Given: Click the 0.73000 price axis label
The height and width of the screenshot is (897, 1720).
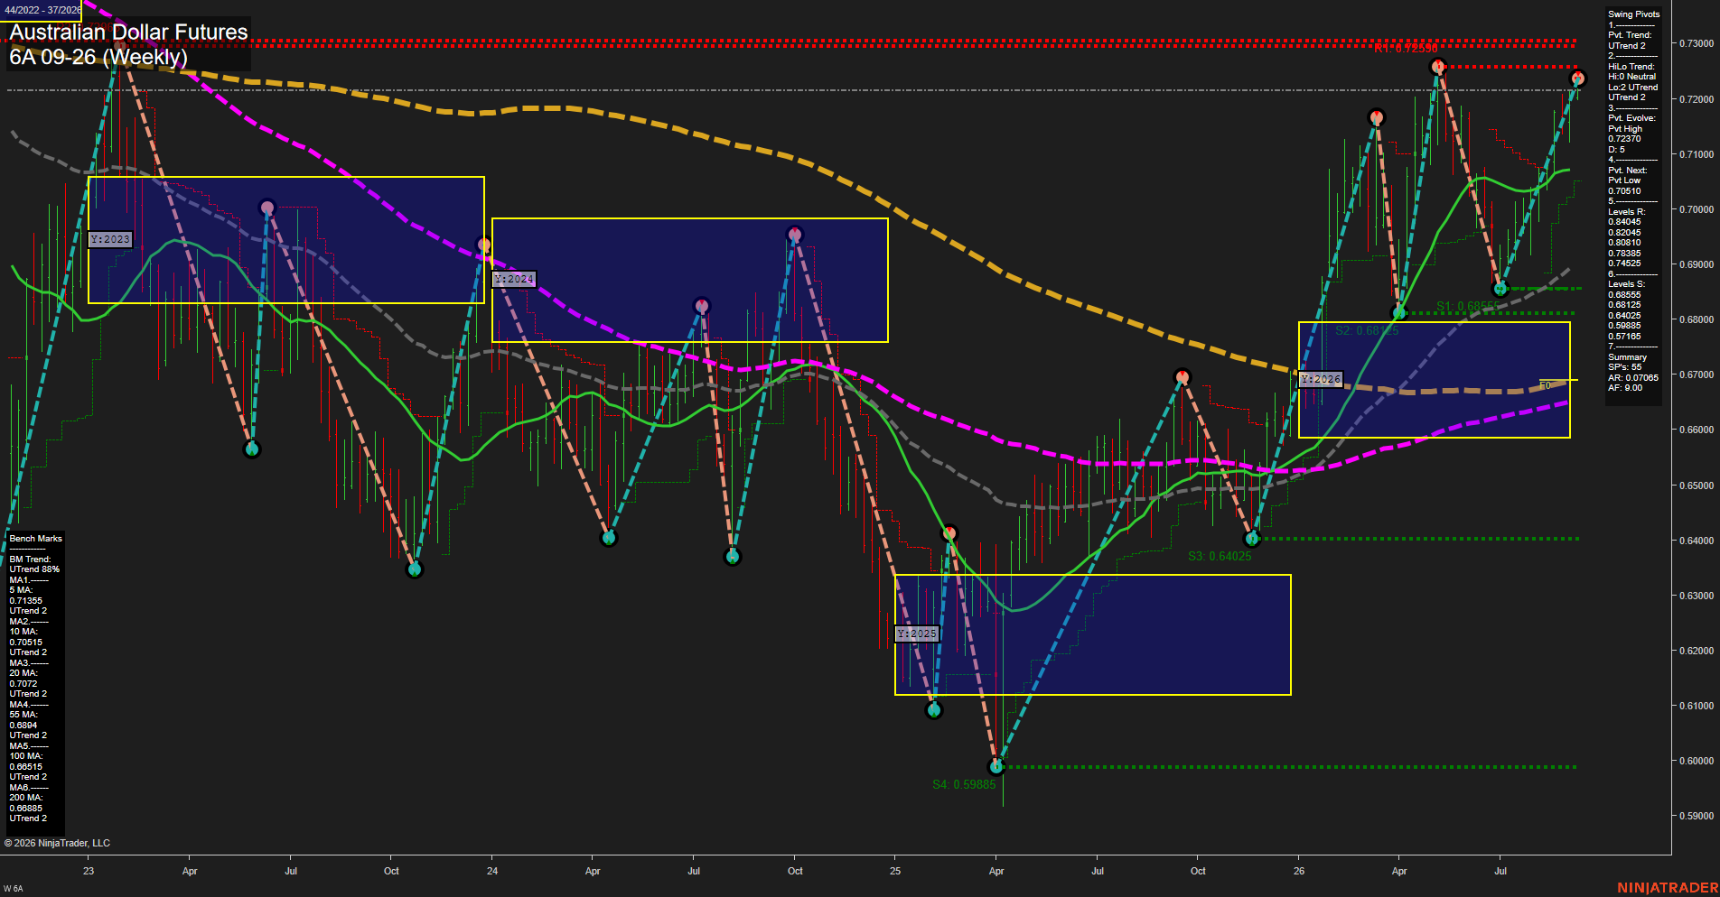Looking at the screenshot, I should pos(1696,43).
